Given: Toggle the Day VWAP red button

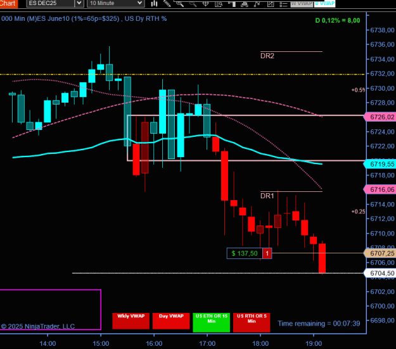Looking at the screenshot, I should click(171, 321).
